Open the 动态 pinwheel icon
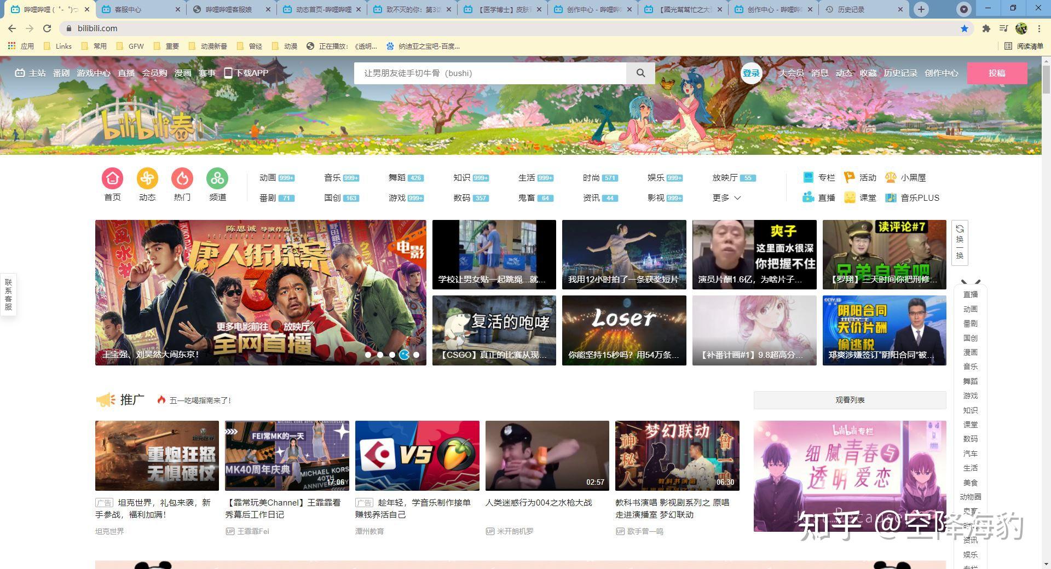 click(147, 178)
